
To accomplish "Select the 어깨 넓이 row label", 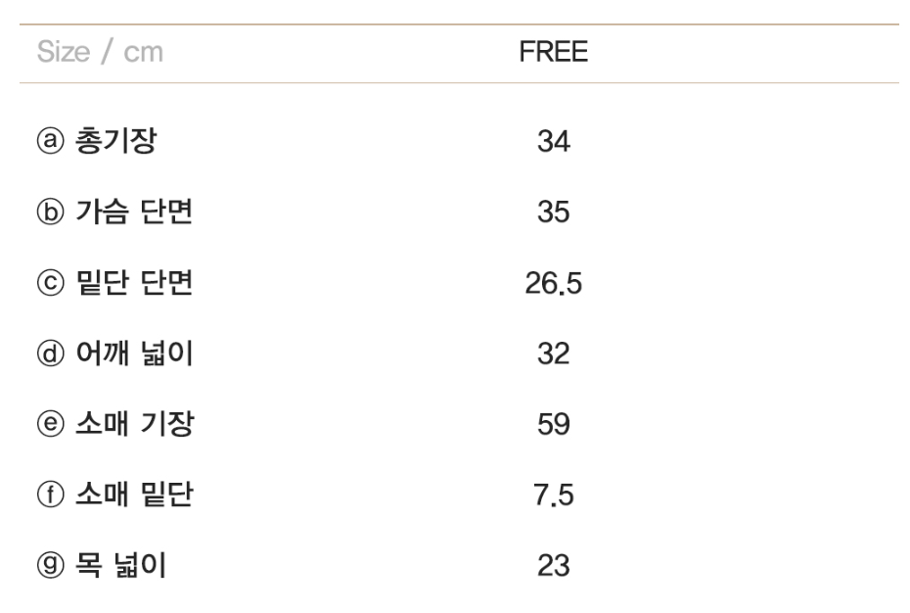I will [133, 354].
